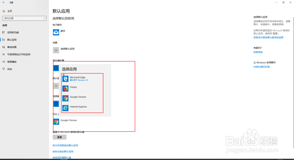Screen dimensions: 294x160
Task: Open 按文件类型指定默认应用 link
Action: pos(65,145)
